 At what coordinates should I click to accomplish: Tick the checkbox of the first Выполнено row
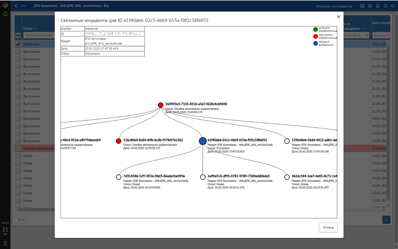click(x=18, y=52)
